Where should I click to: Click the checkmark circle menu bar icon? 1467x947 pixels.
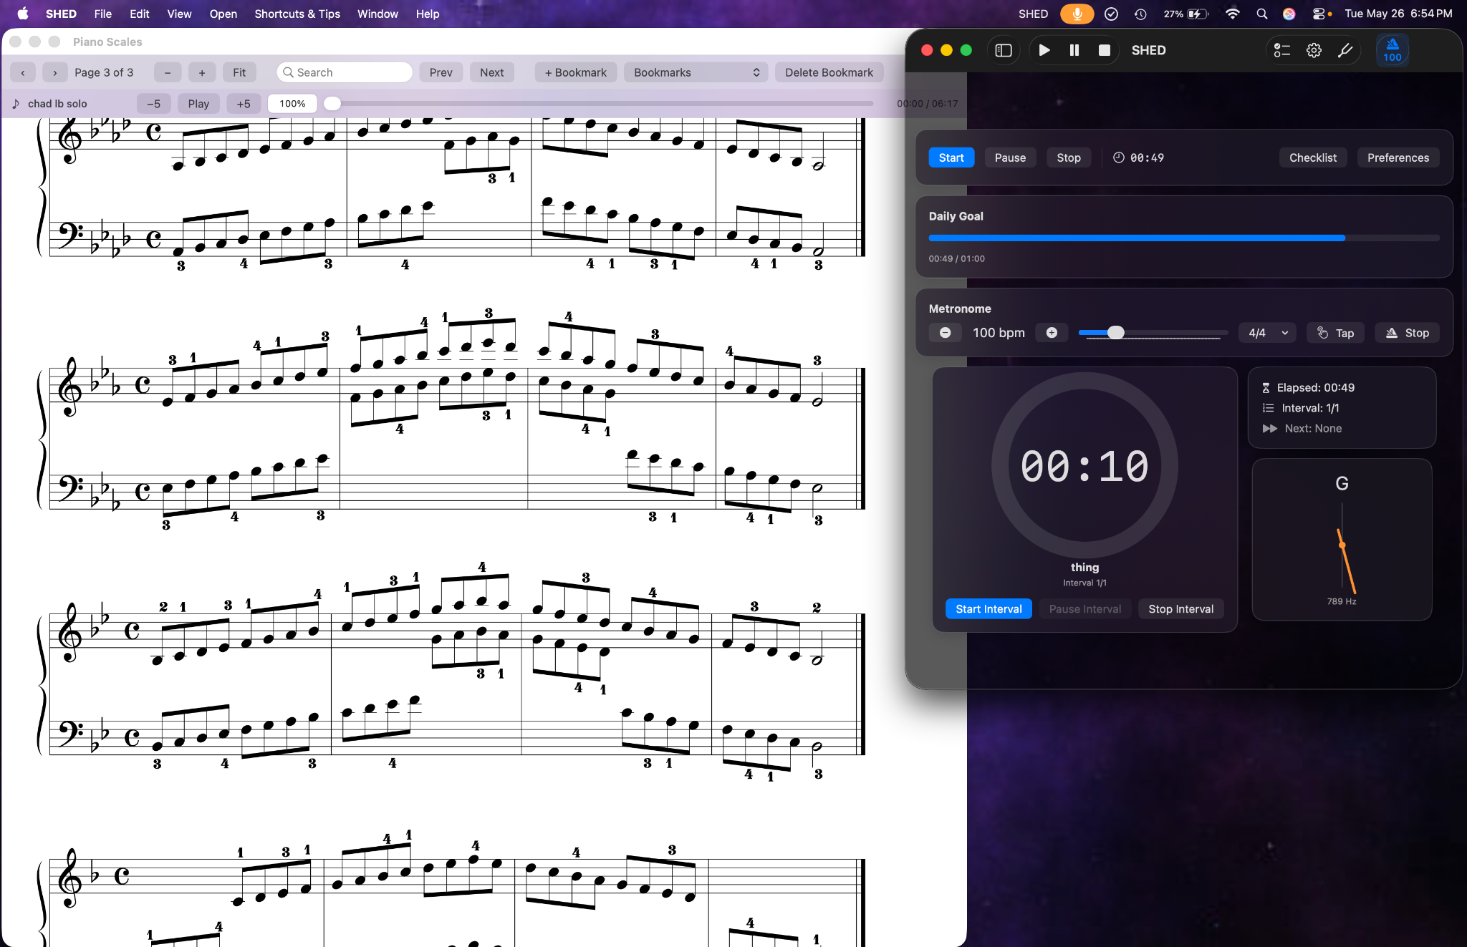1111,14
